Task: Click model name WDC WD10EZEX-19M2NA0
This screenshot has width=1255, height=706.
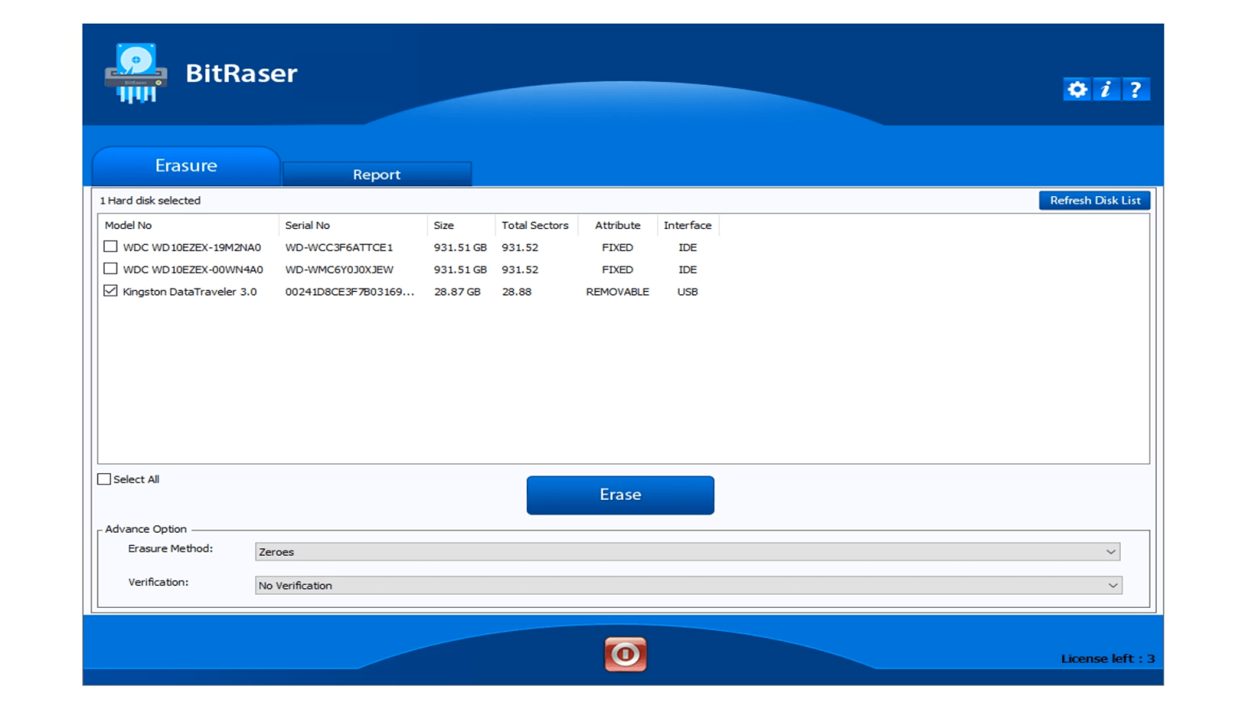Action: click(192, 248)
